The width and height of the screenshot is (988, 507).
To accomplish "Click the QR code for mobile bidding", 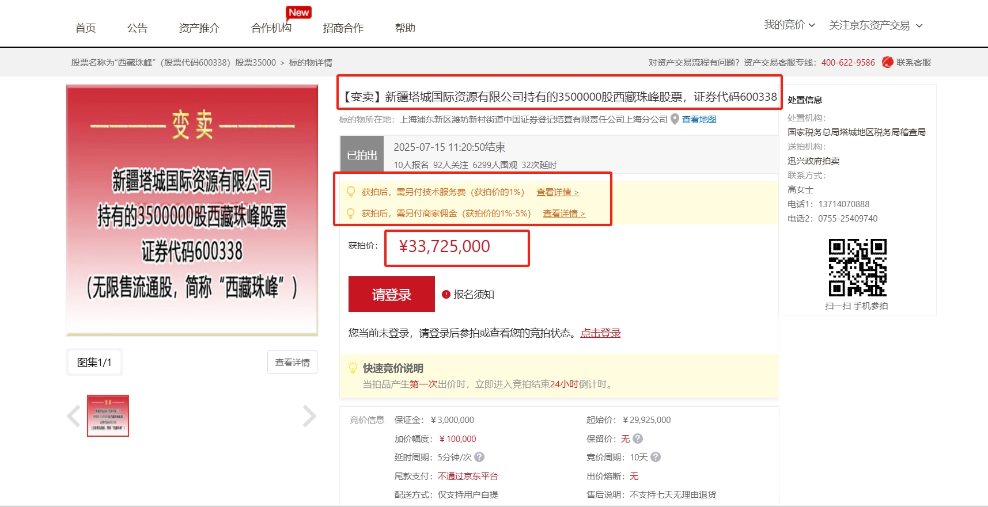I will (857, 267).
